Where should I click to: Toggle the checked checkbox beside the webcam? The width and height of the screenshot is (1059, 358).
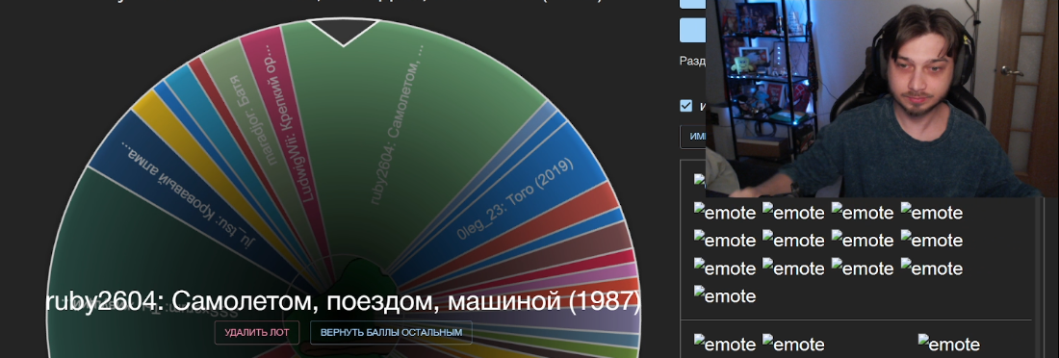pyautogui.click(x=686, y=105)
